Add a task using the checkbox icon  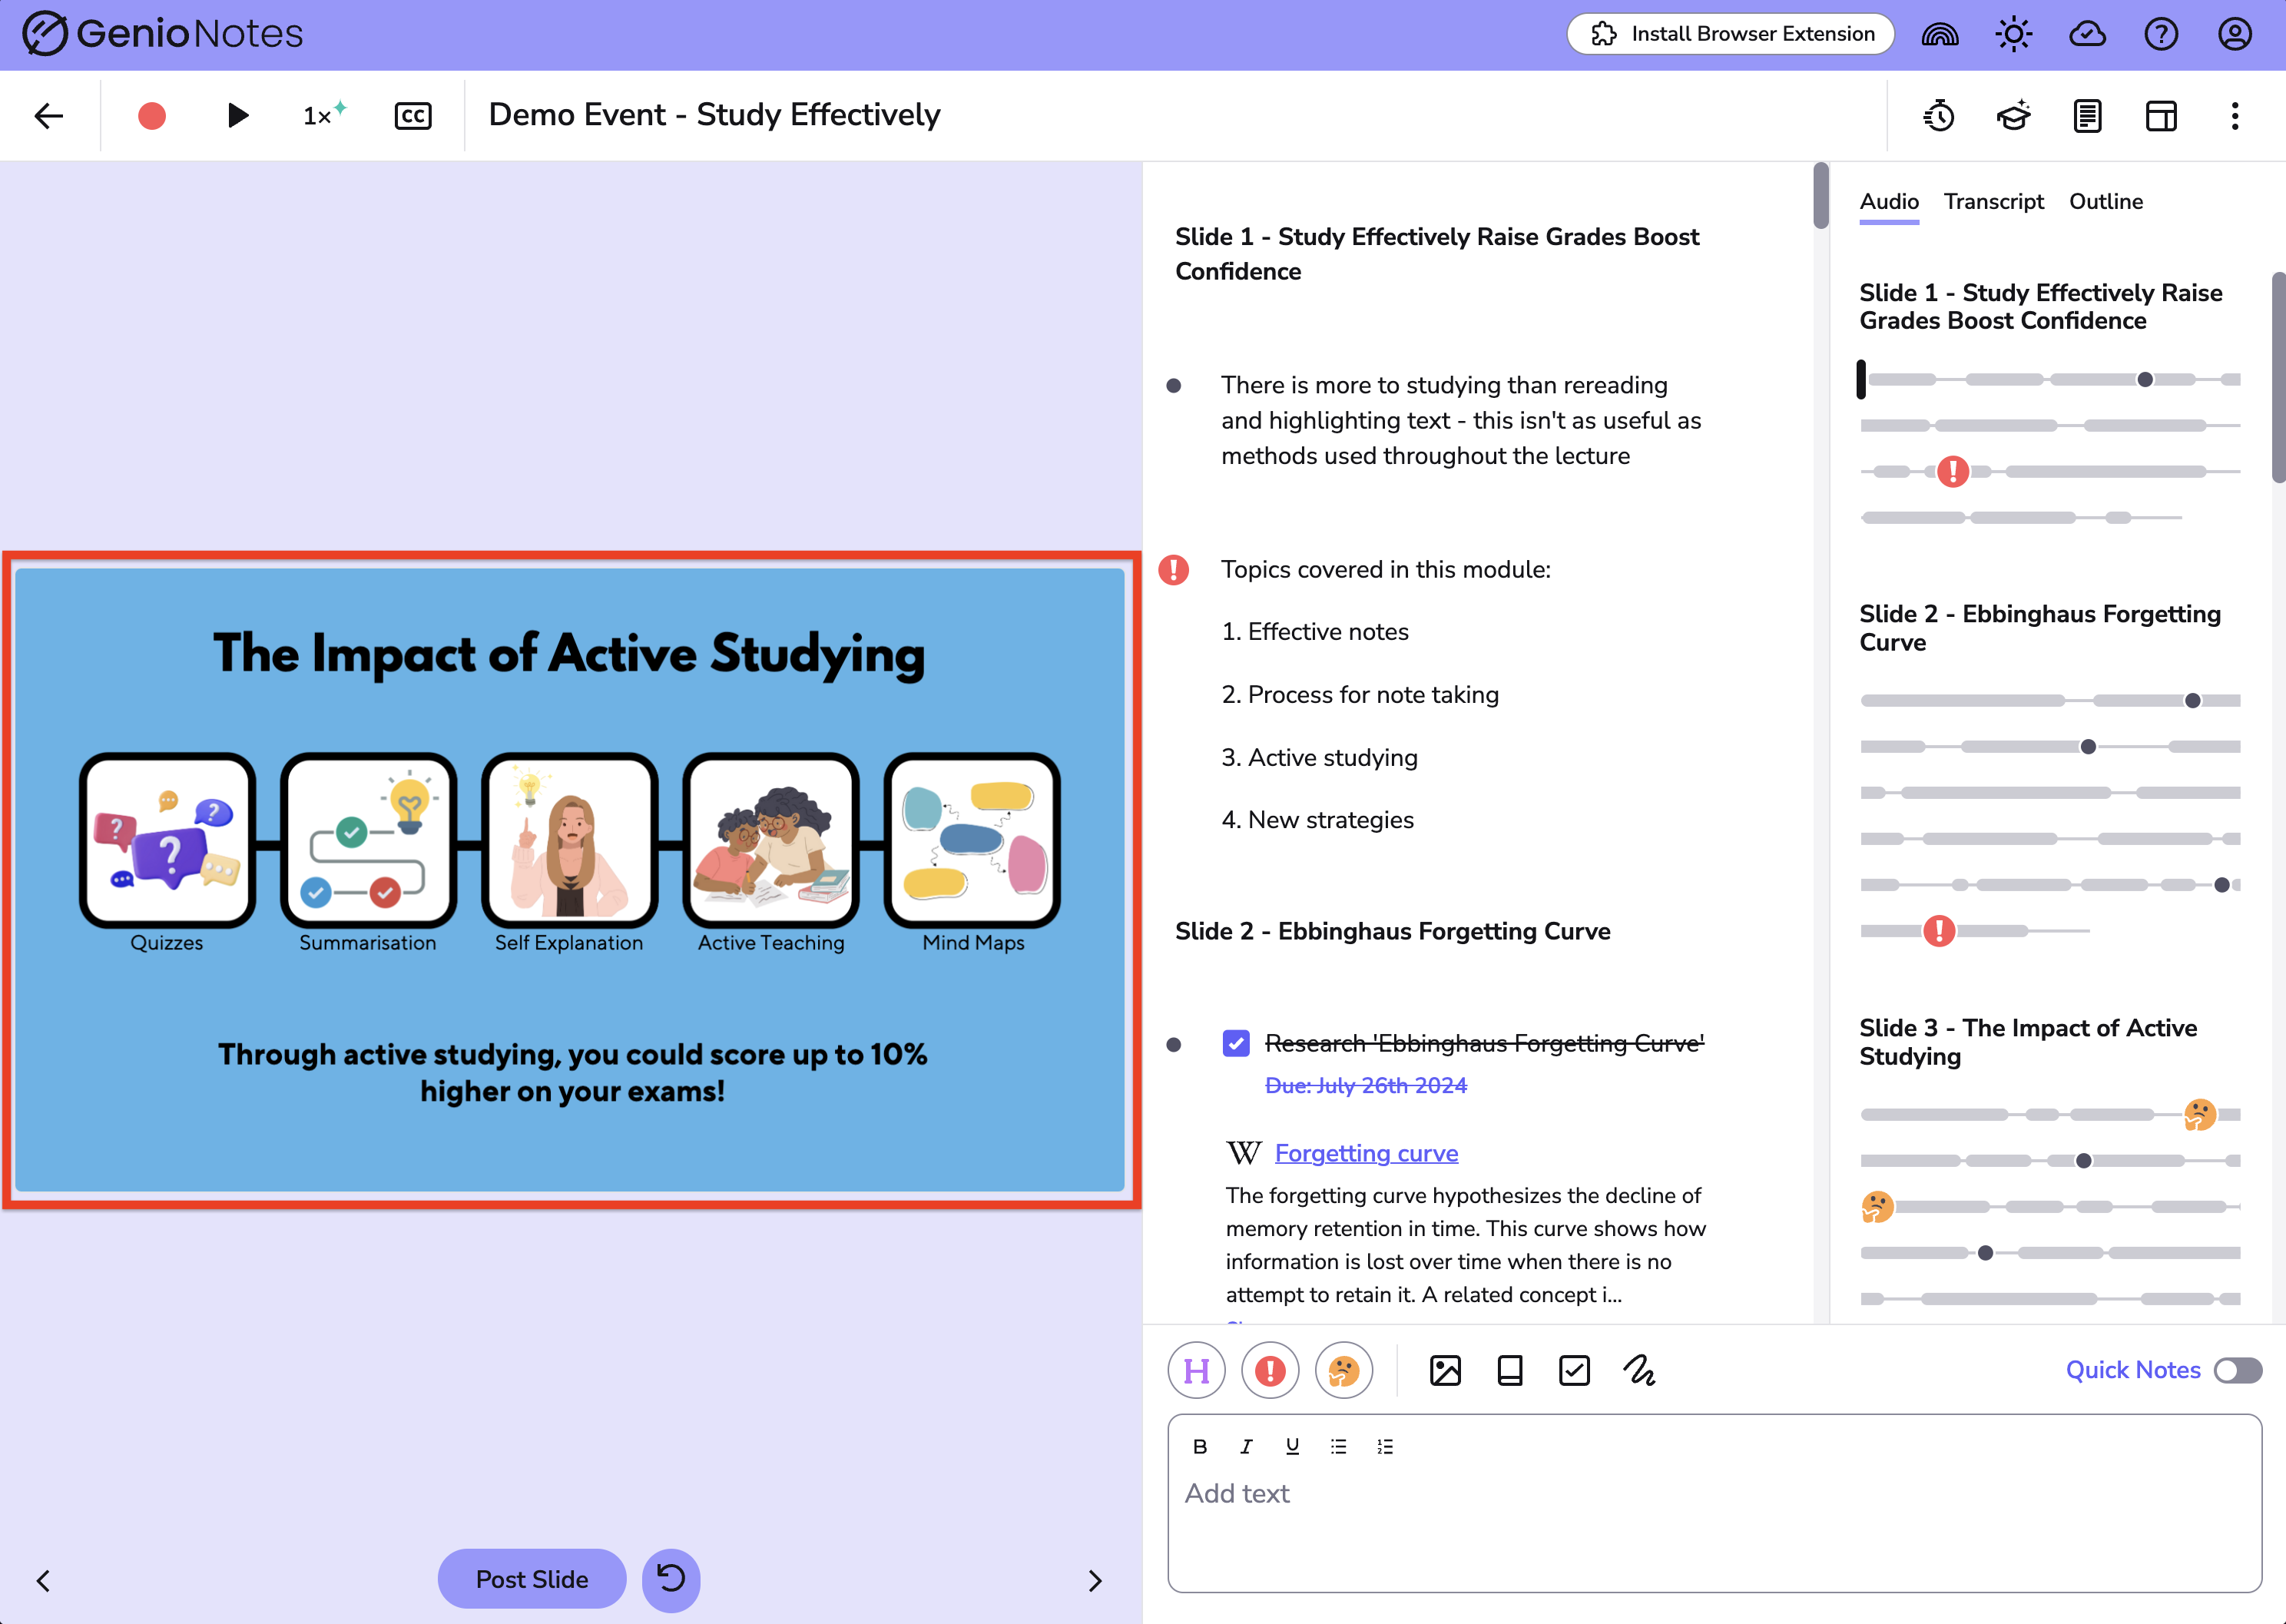click(1574, 1370)
